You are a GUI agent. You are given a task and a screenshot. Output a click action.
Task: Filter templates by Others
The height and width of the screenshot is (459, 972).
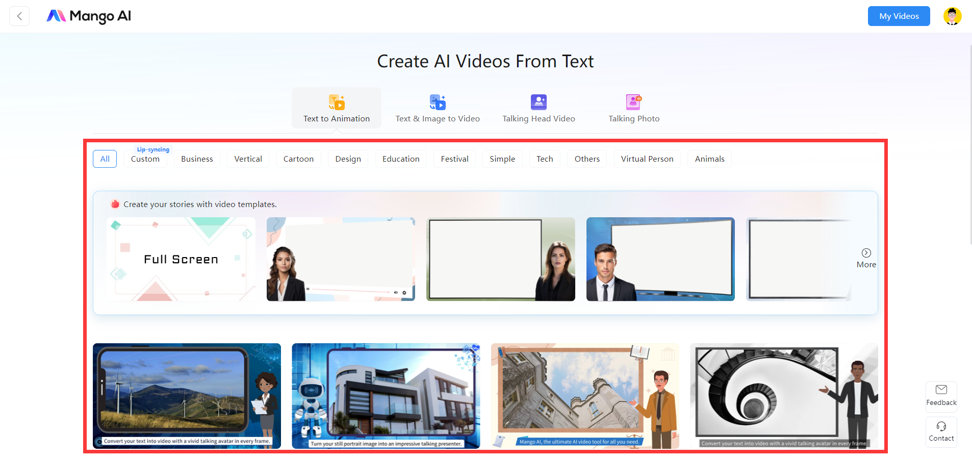(x=587, y=159)
